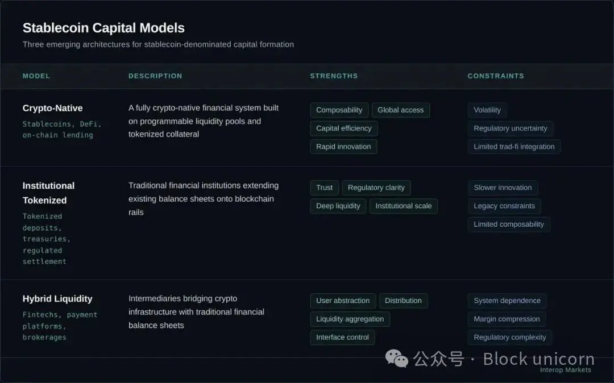Click Limited trad-fi integration tag
This screenshot has height=383, width=614.
click(x=514, y=147)
